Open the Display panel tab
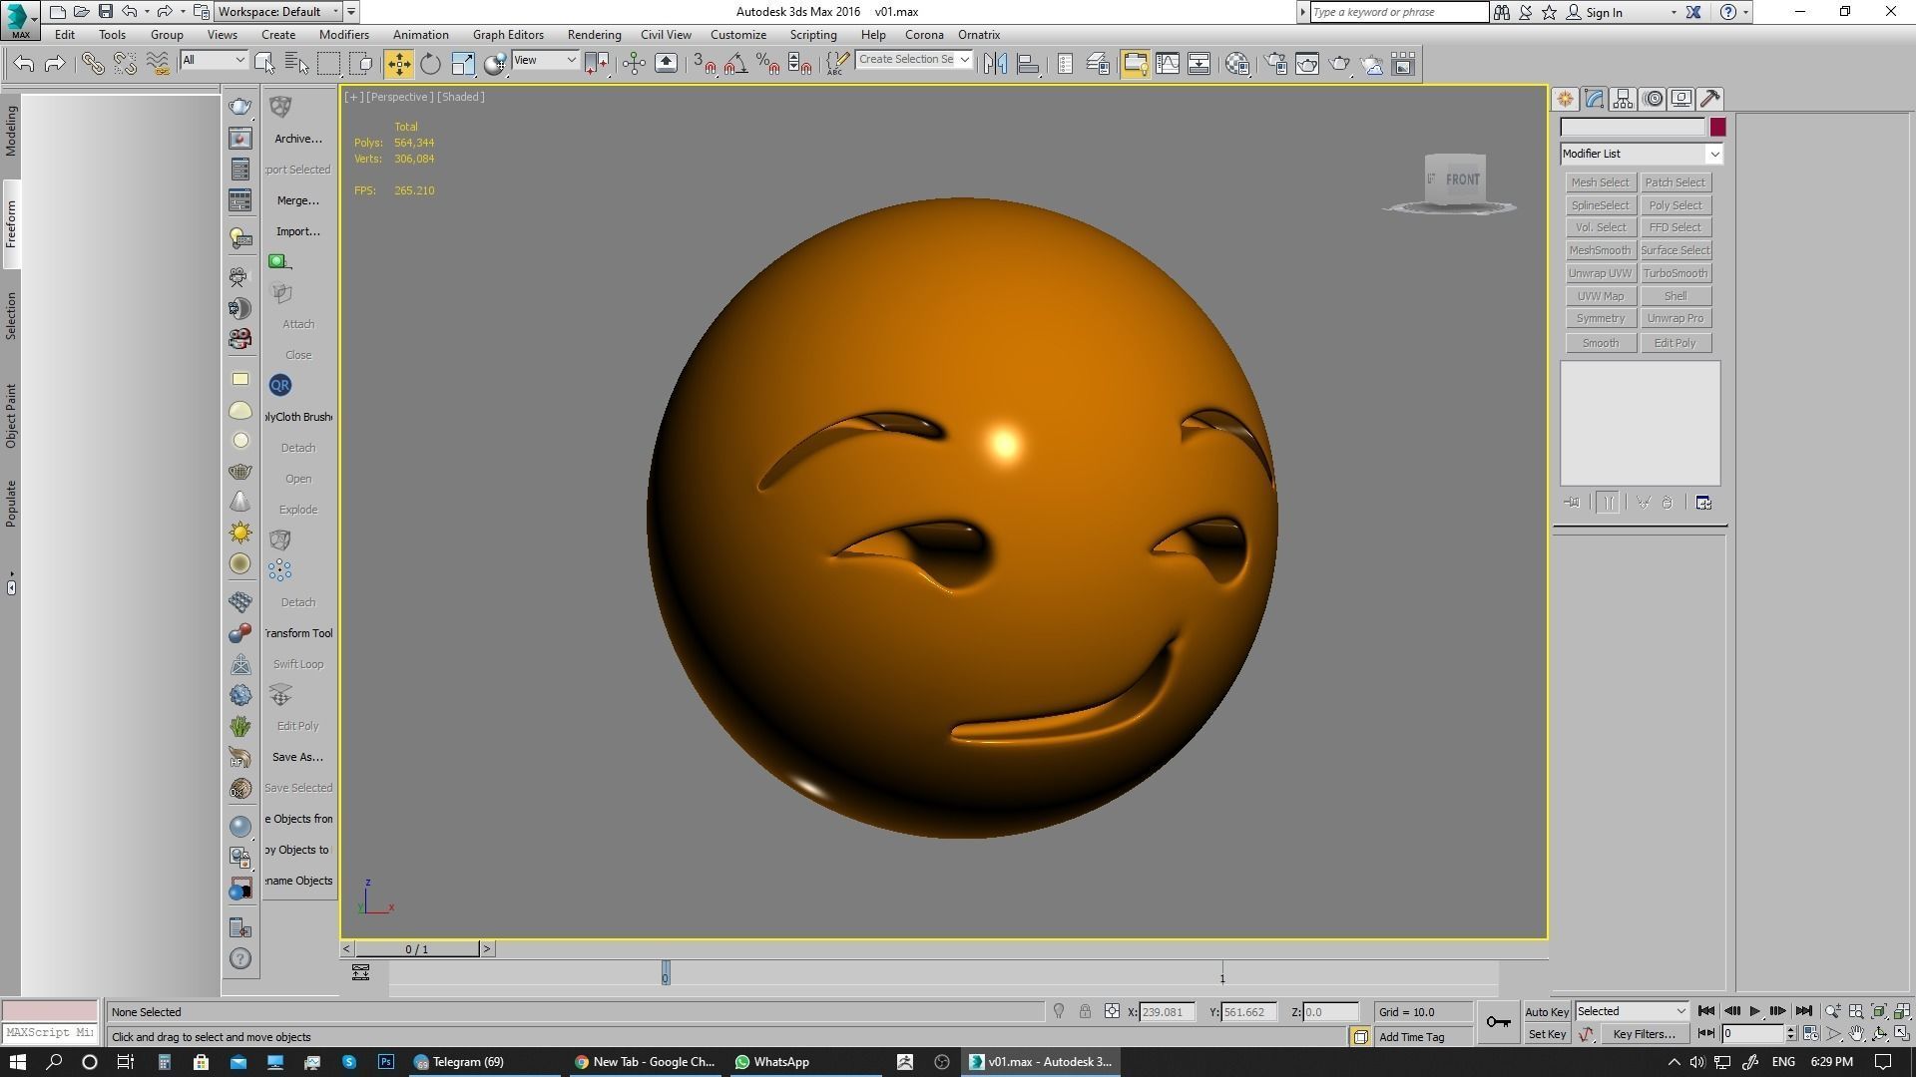 (x=1681, y=99)
